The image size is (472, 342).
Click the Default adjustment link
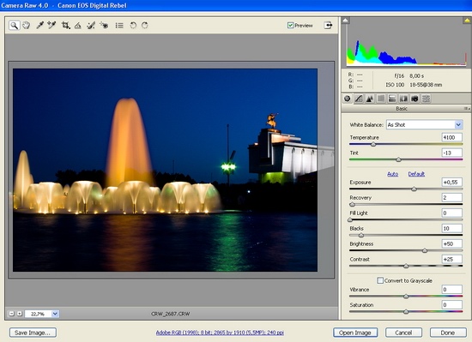click(x=416, y=174)
